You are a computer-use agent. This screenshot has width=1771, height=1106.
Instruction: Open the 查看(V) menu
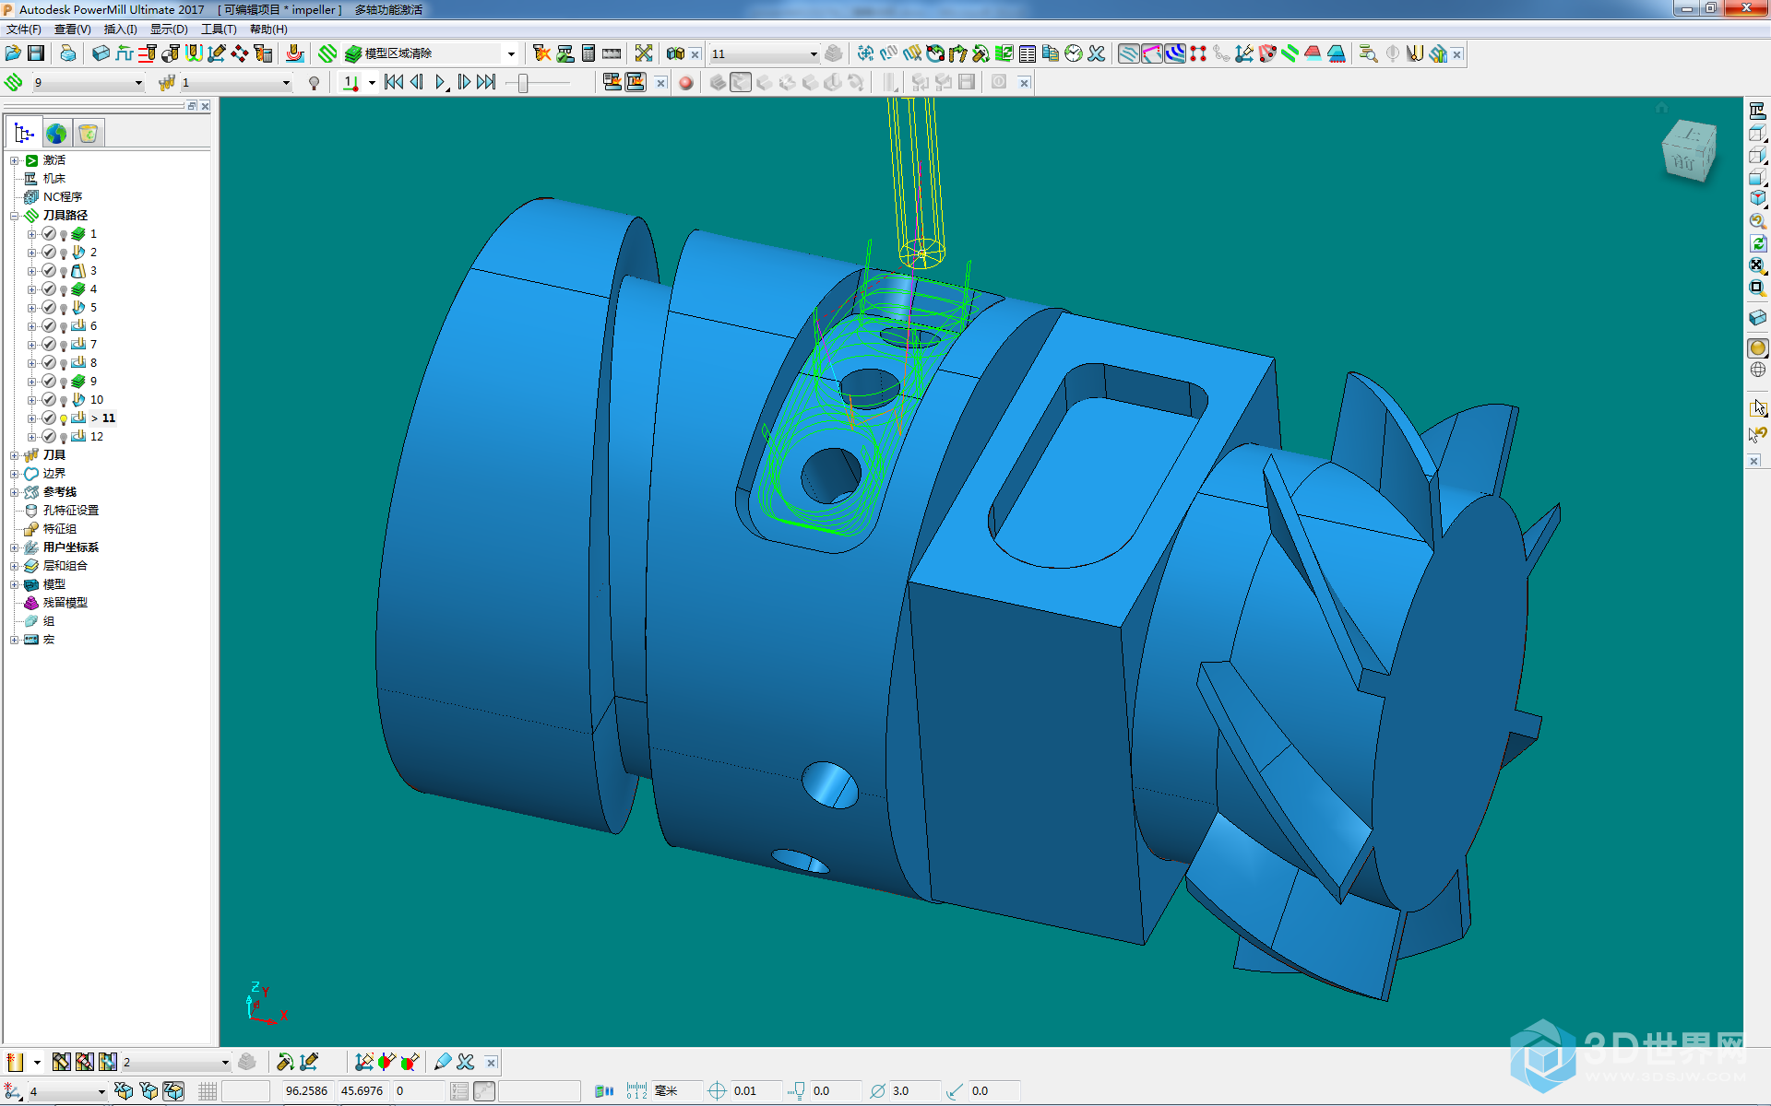[72, 29]
